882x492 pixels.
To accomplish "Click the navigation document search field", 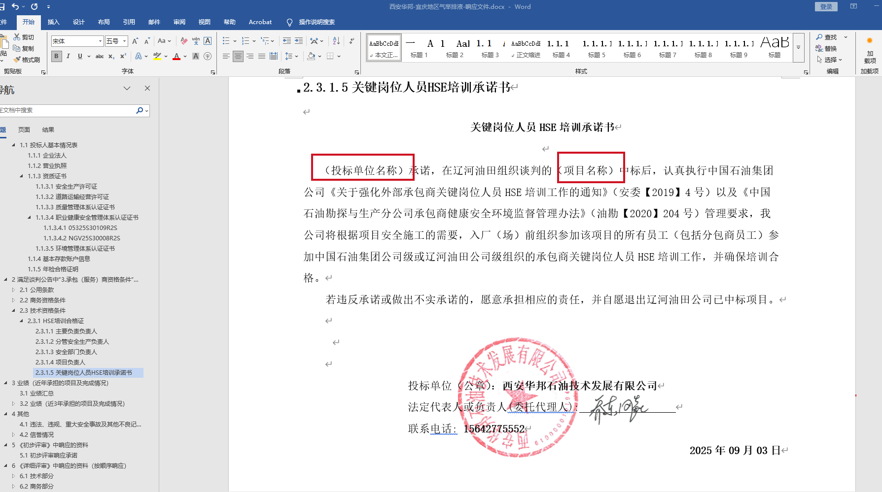I will [68, 110].
